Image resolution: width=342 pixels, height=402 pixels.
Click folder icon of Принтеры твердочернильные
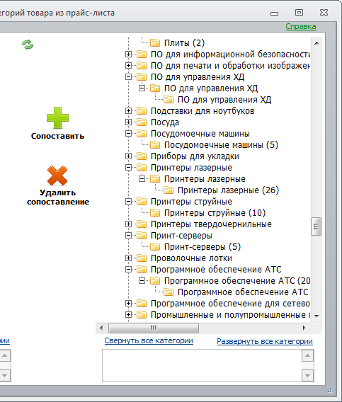142,224
